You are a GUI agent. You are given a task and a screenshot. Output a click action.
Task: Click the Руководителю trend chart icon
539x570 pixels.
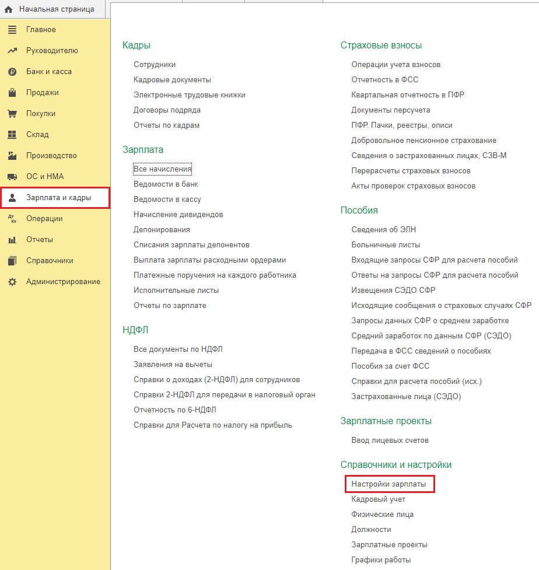(x=12, y=51)
